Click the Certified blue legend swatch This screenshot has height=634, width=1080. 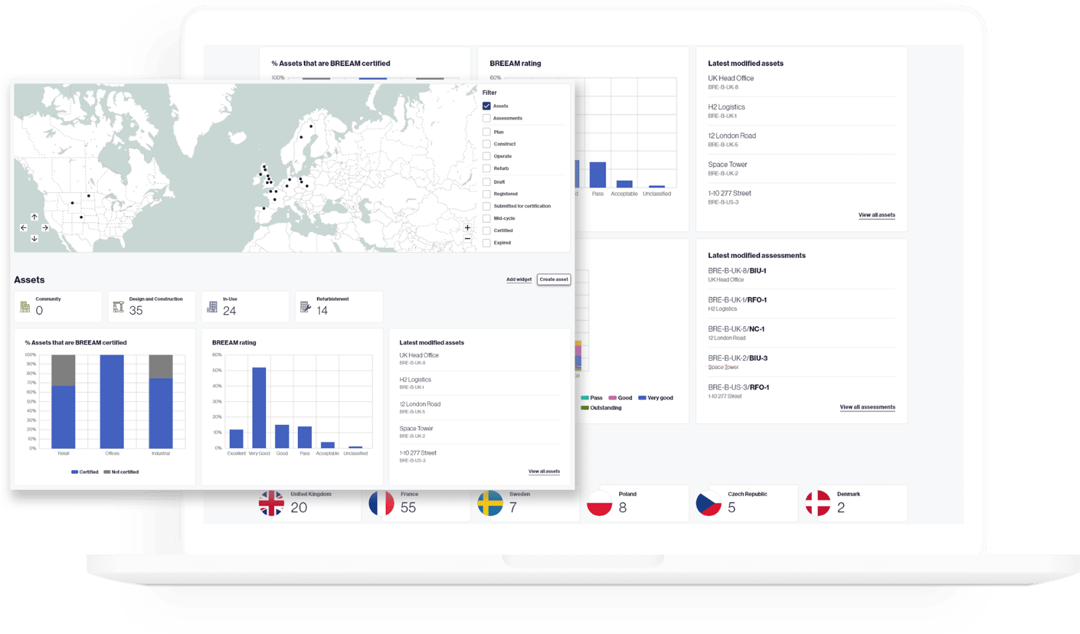[74, 472]
